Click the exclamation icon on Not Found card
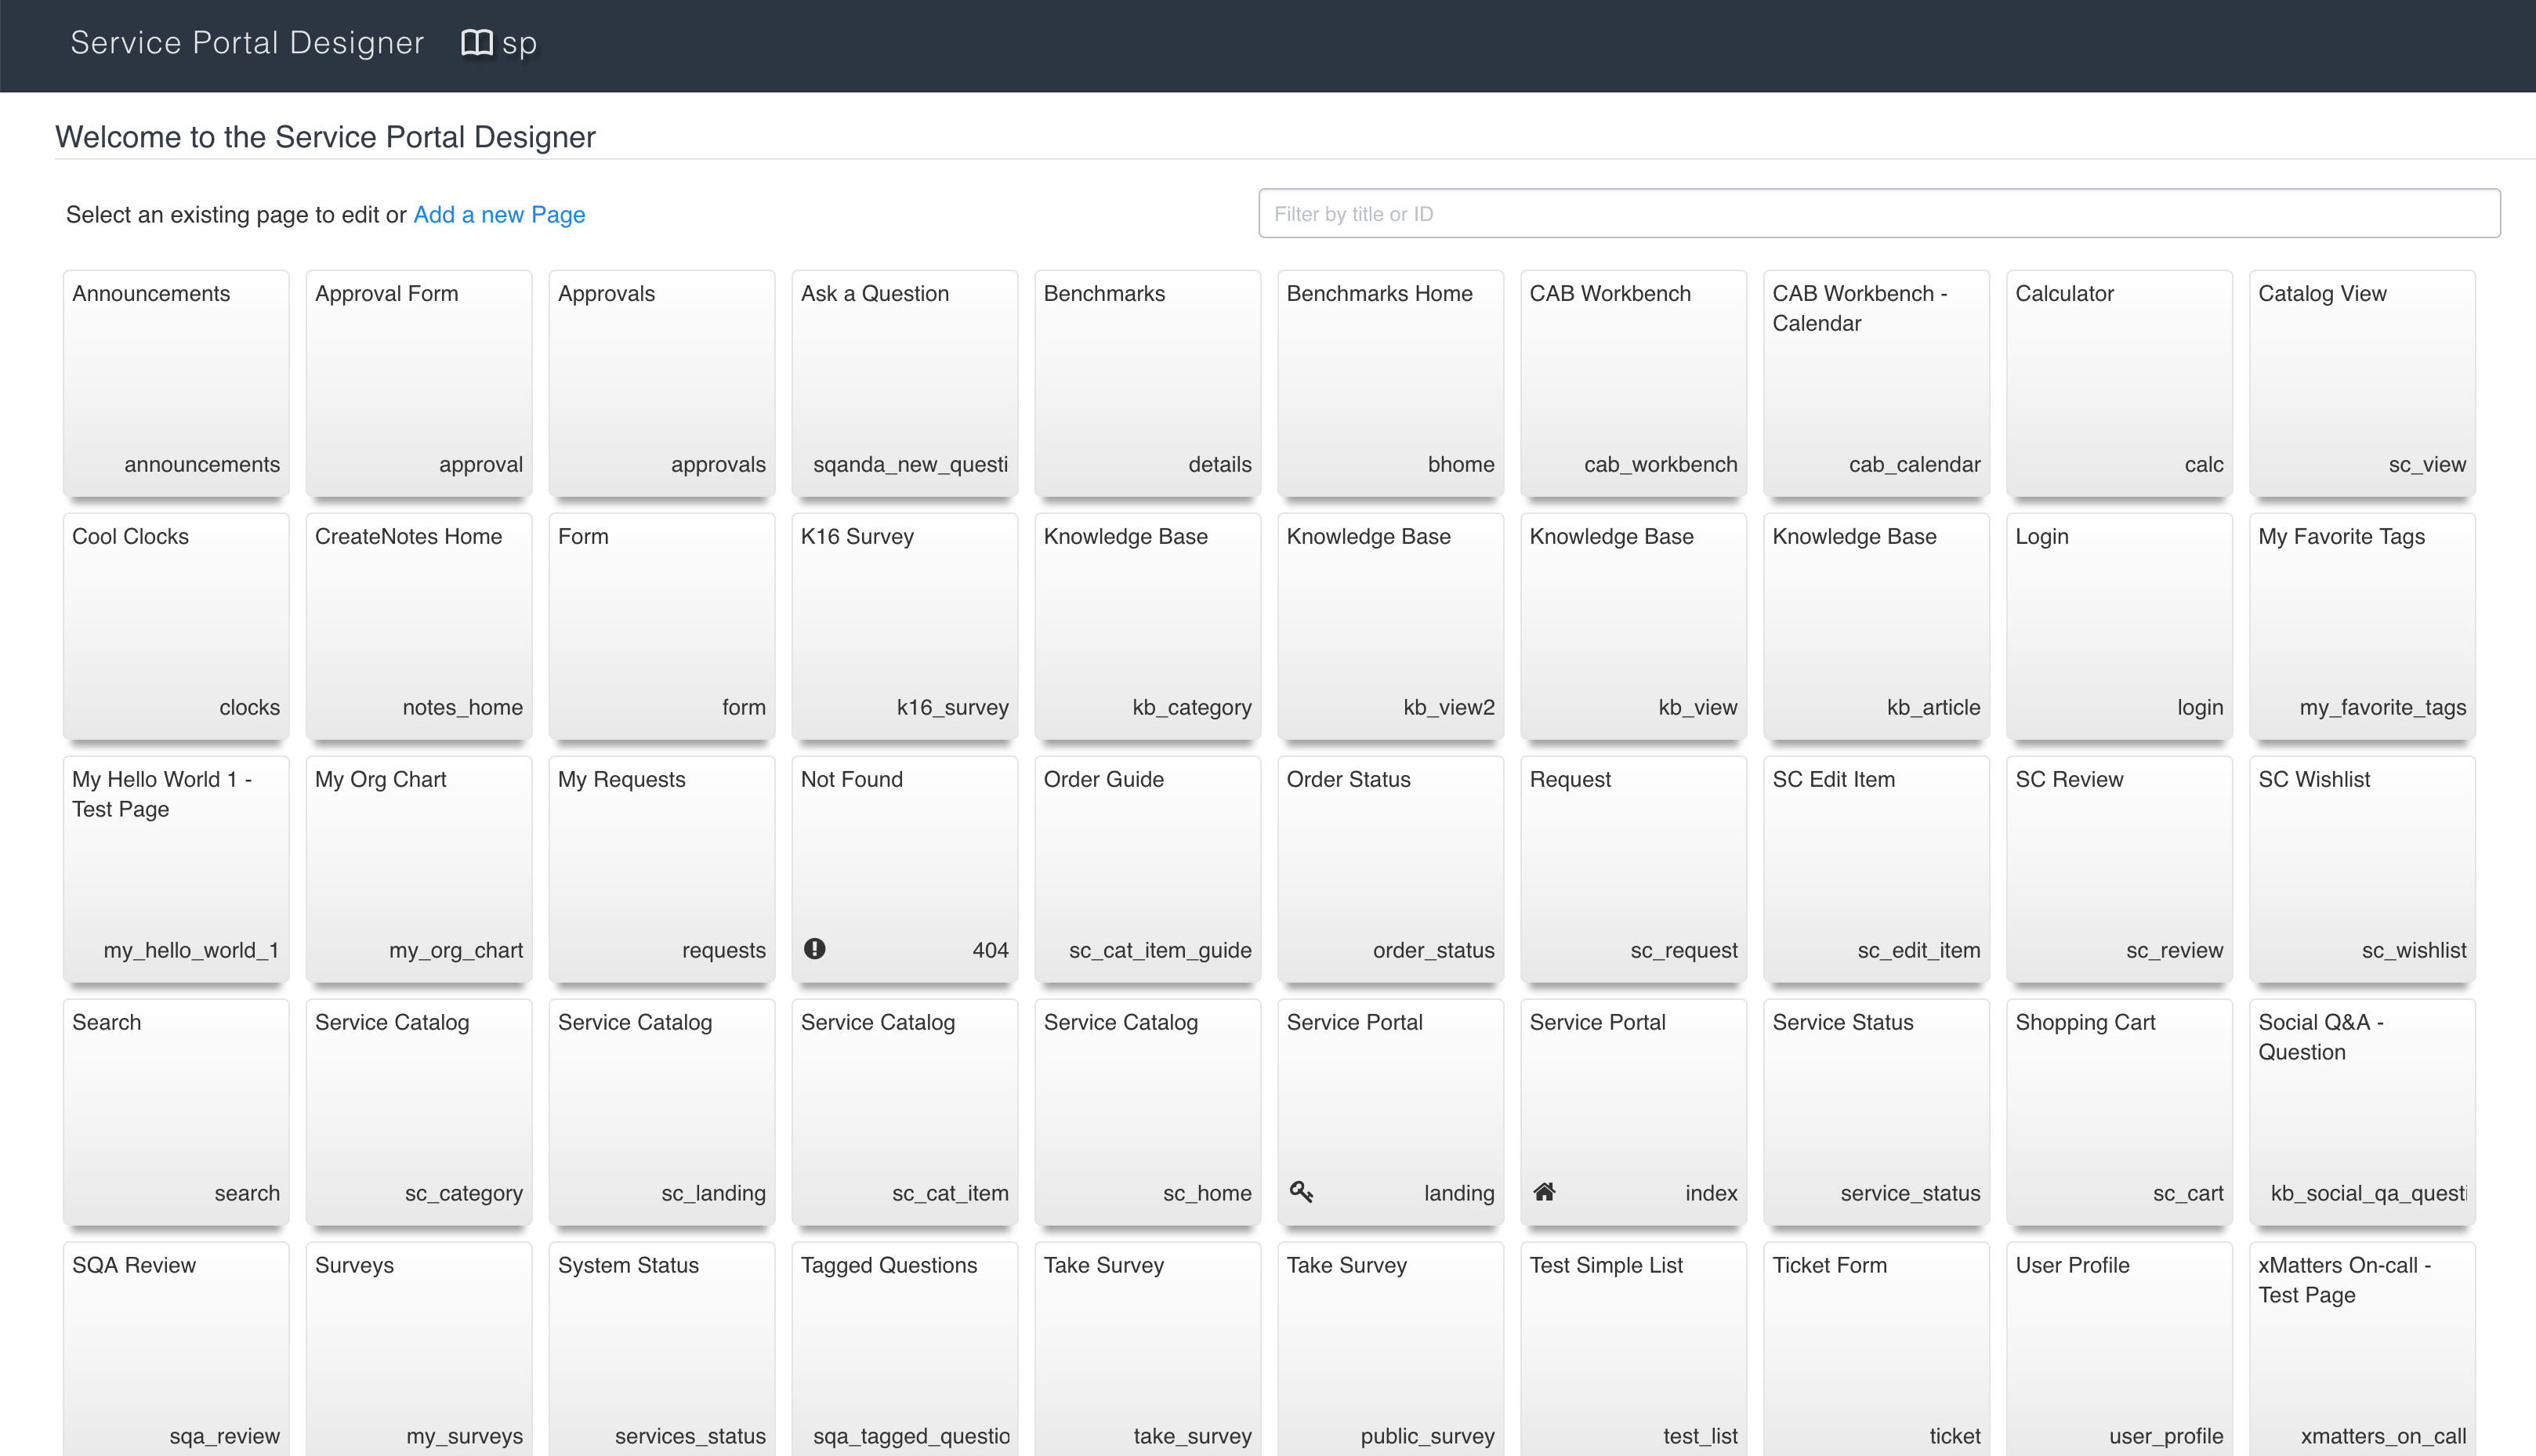 (x=815, y=949)
